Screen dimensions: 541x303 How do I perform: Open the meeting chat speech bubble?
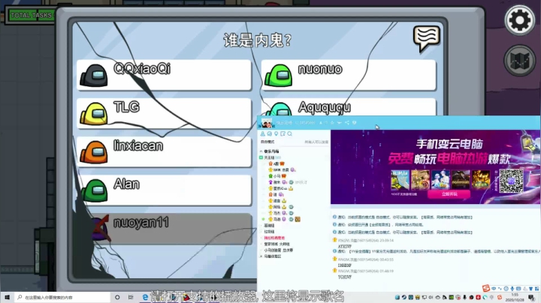point(427,39)
